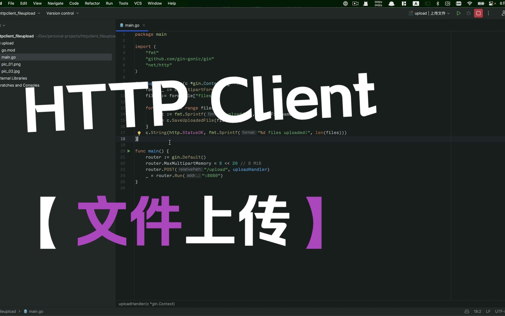
Task: Collapse the project tree with the chevron
Action: click(x=4, y=25)
